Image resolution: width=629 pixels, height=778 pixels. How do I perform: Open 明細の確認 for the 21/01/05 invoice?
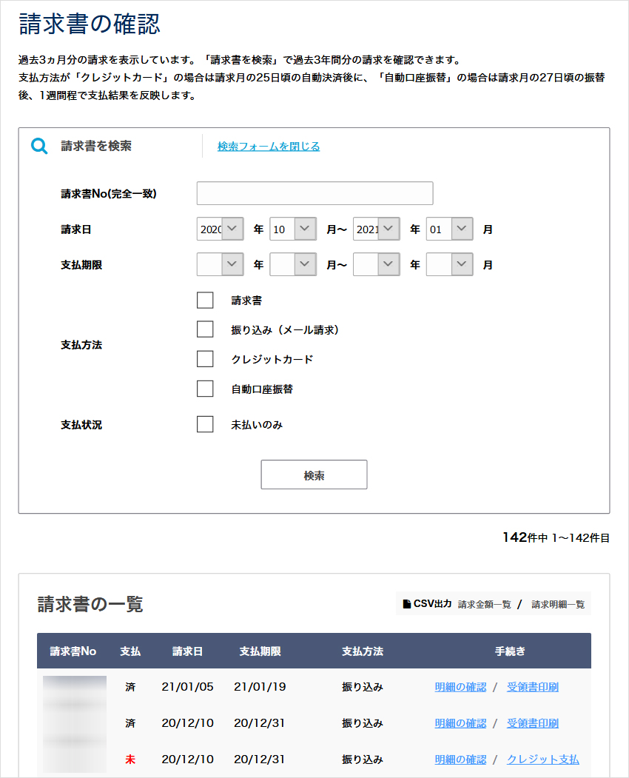(460, 687)
